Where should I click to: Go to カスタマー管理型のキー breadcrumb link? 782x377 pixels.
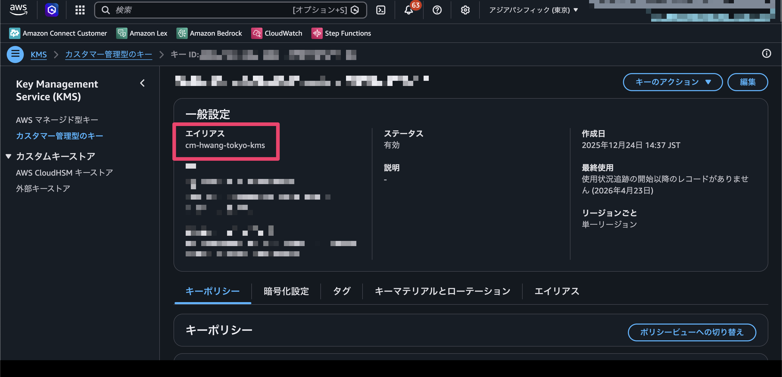click(108, 54)
